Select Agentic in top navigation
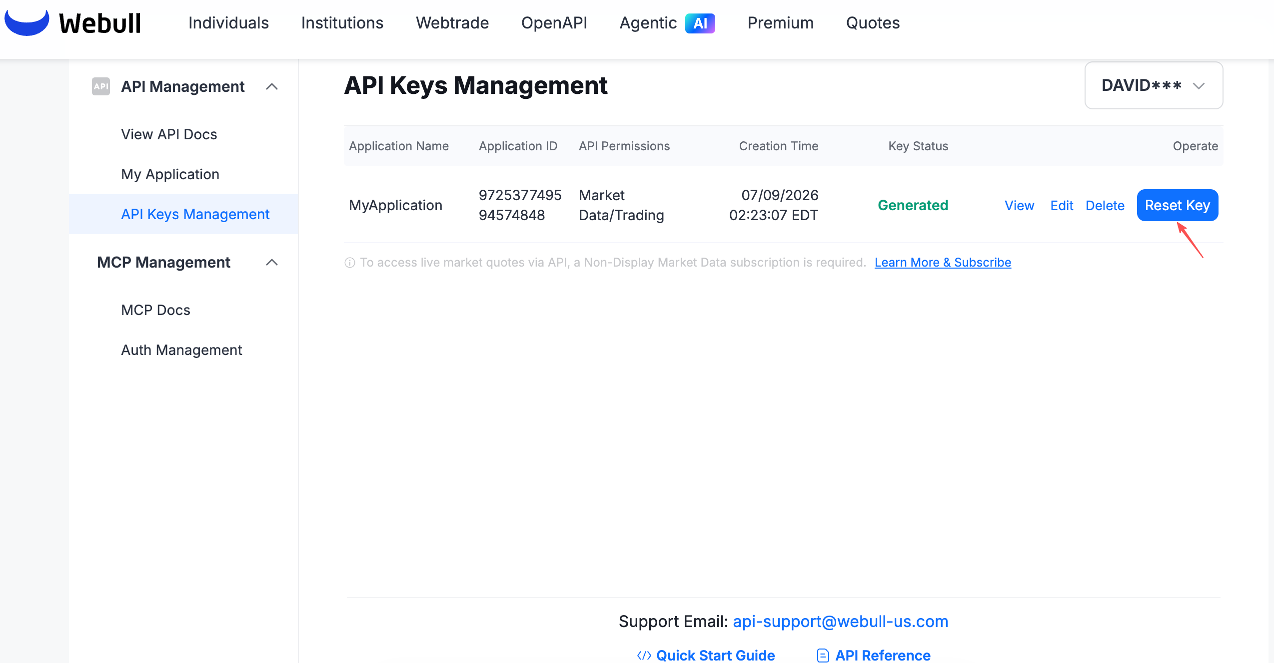Viewport: 1274px width, 663px height. pyautogui.click(x=648, y=23)
